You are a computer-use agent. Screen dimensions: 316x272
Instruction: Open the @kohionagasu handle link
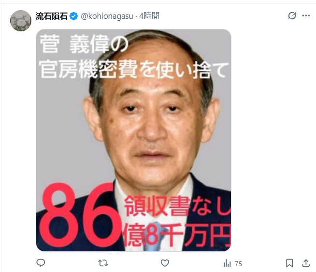[x=107, y=16]
